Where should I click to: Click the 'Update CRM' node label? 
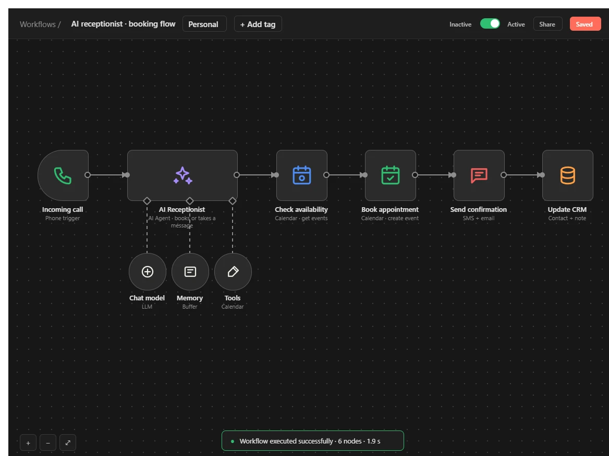pyautogui.click(x=567, y=209)
